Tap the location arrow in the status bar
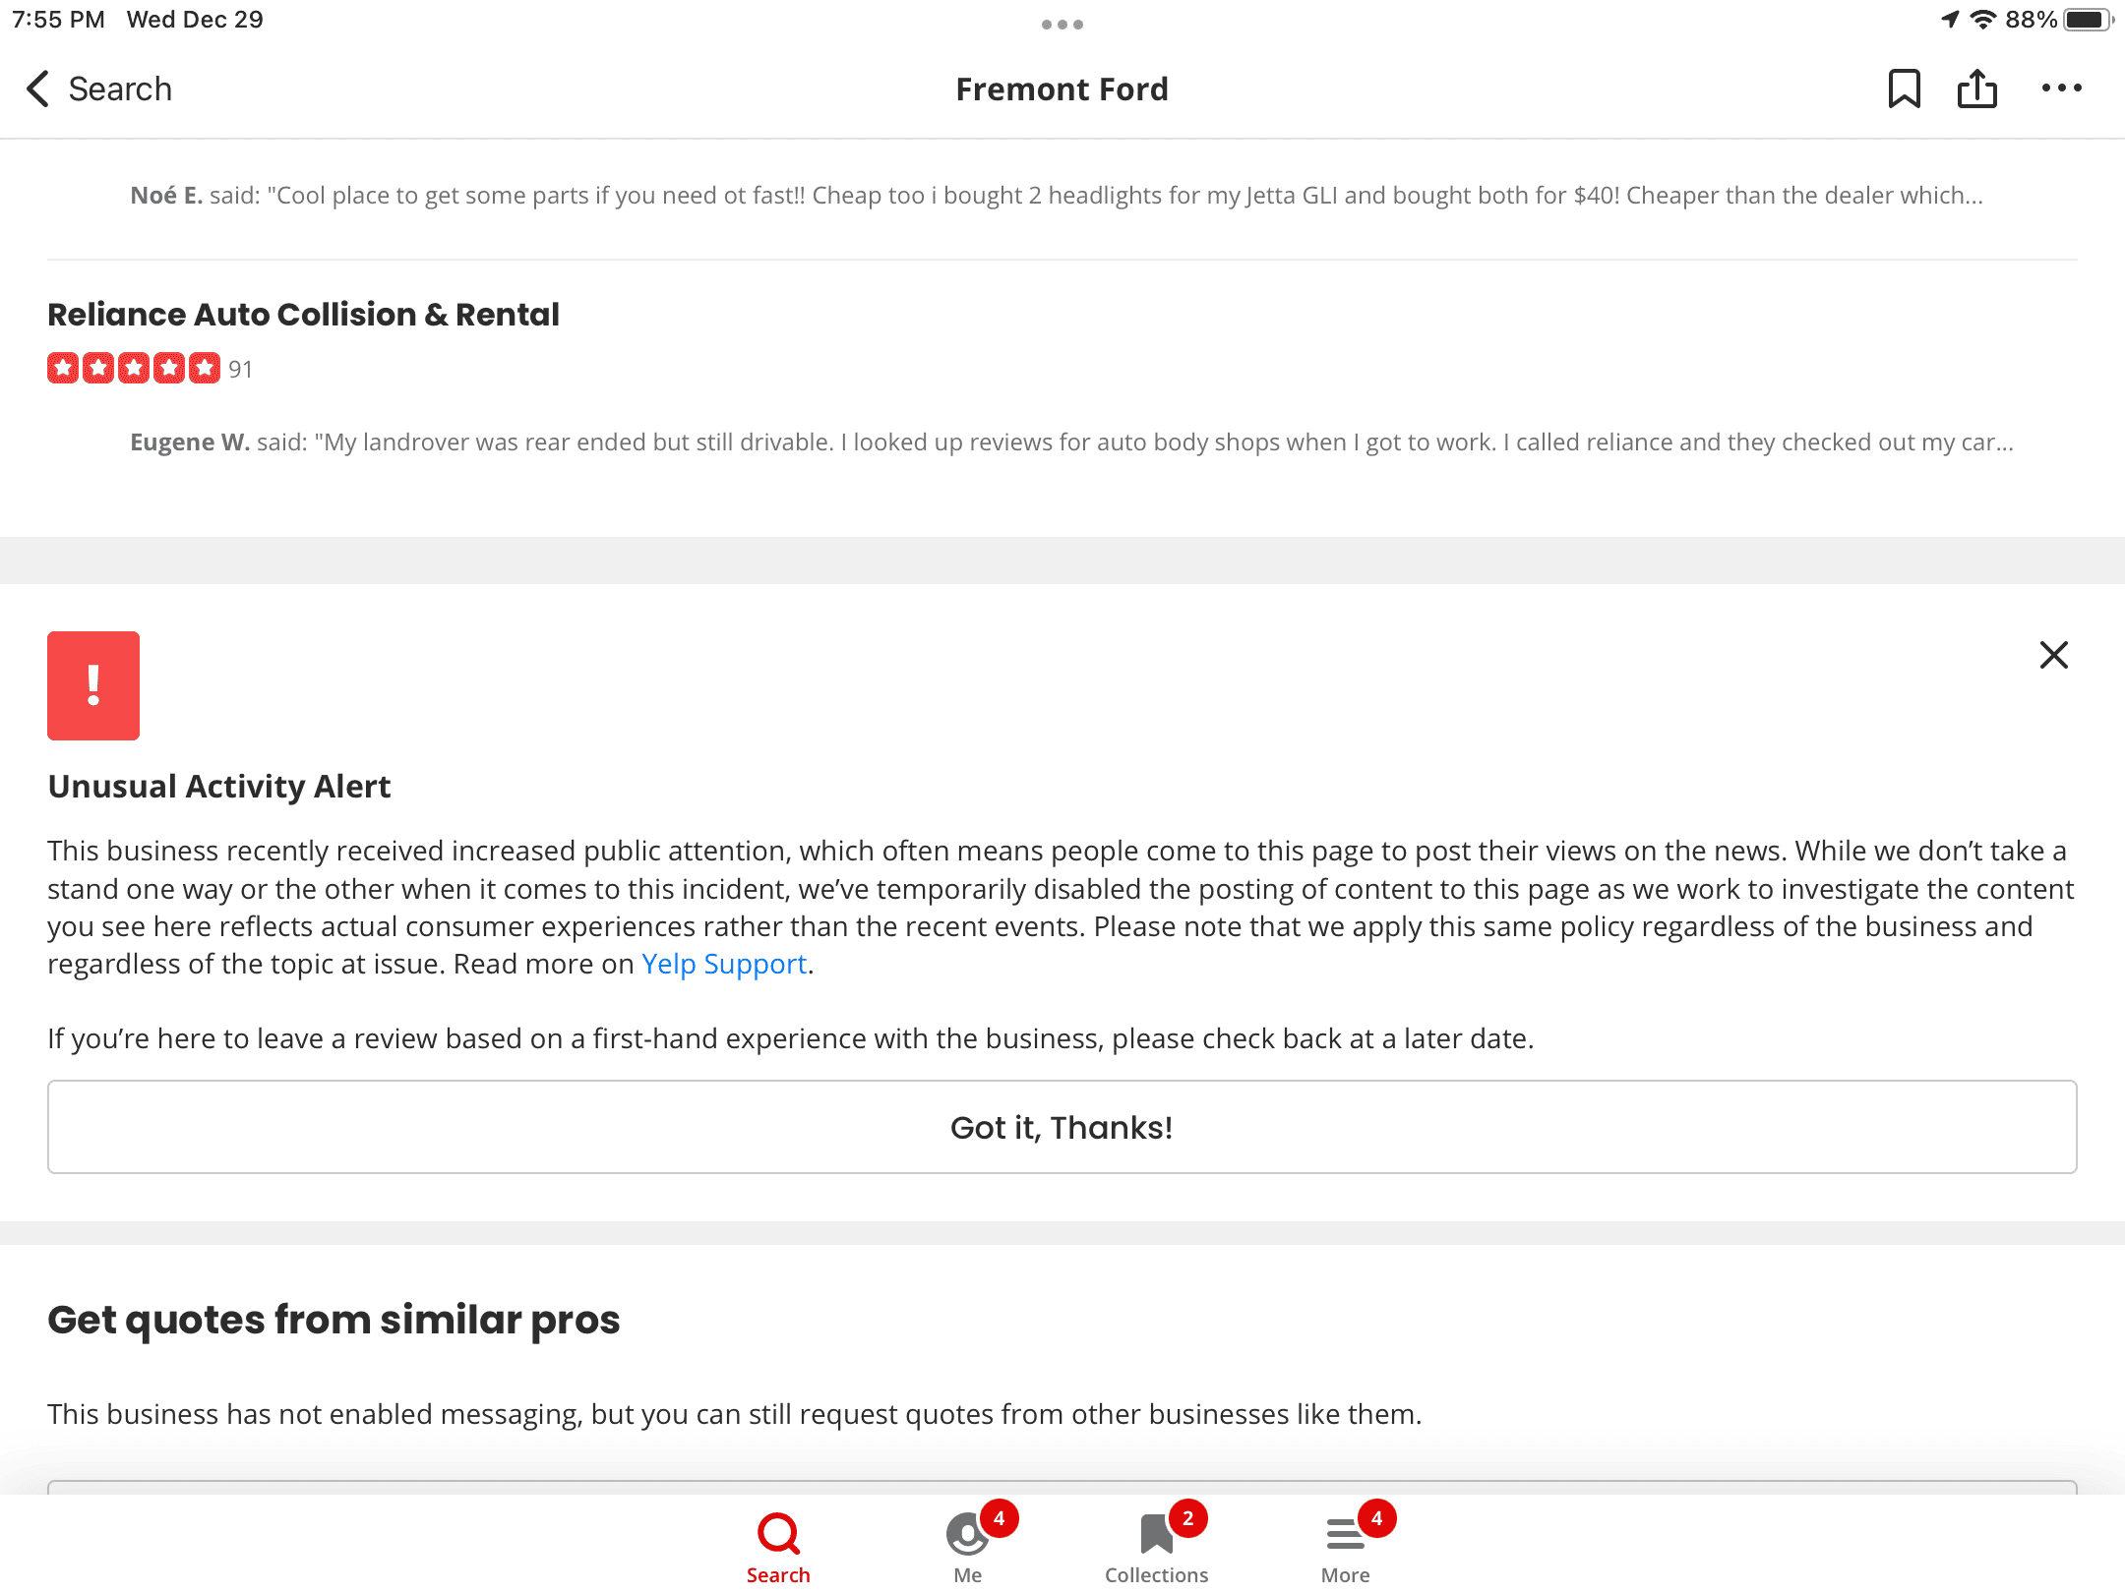 point(1950,20)
